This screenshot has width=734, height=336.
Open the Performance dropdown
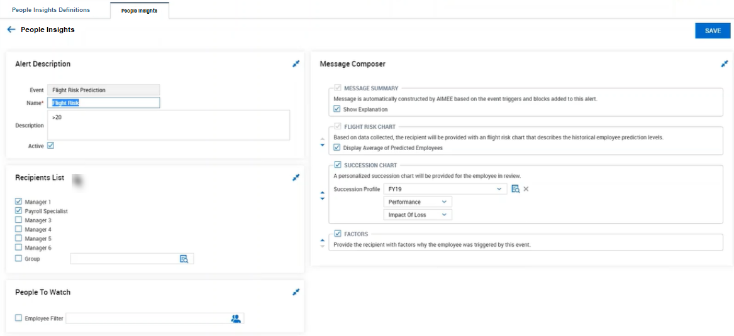[x=418, y=202]
